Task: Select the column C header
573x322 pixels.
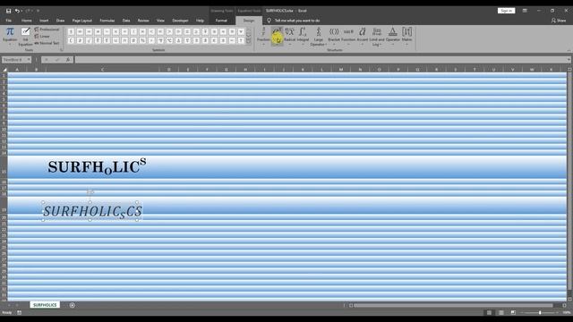Action: pos(102,70)
